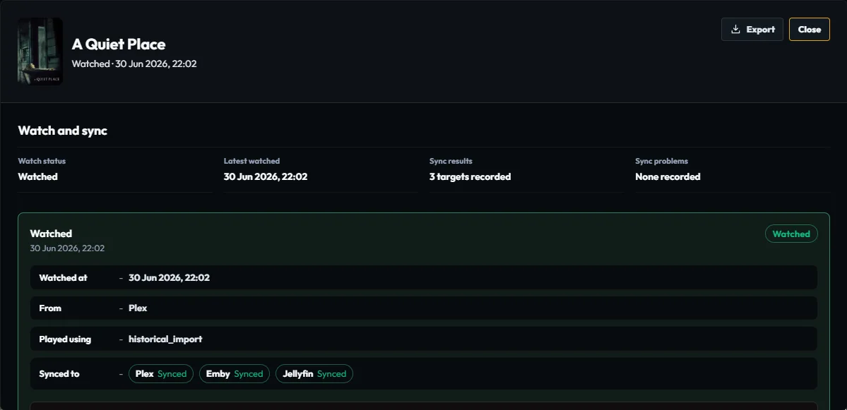
Task: Click the Sync problems label
Action: click(662, 161)
